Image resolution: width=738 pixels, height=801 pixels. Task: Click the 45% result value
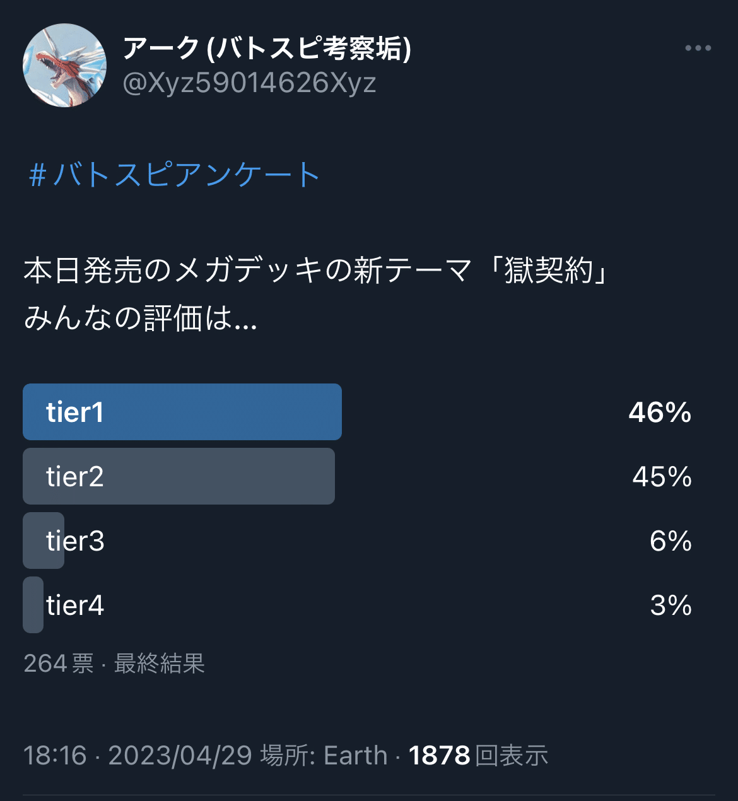click(662, 477)
